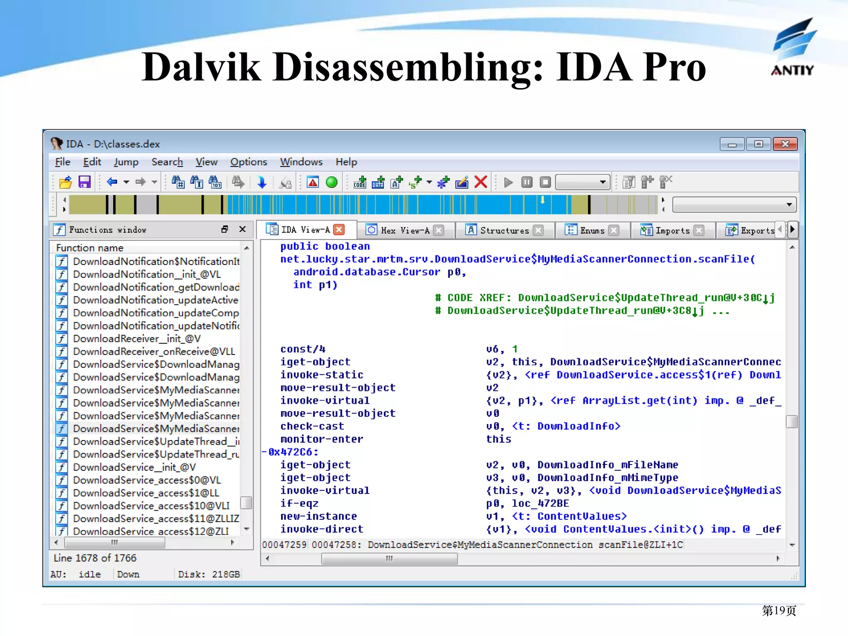This screenshot has height=636, width=848.
Task: Click the yellow navigation band position marker
Action: coord(542,200)
